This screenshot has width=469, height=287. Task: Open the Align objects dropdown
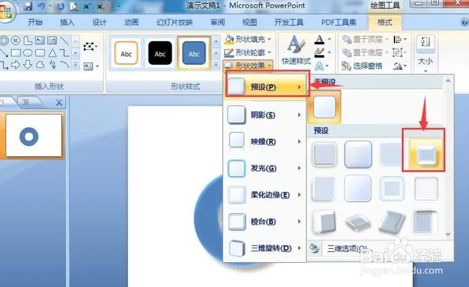[x=400, y=39]
